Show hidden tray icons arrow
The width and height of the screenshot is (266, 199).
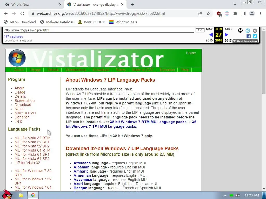[x=225, y=195]
